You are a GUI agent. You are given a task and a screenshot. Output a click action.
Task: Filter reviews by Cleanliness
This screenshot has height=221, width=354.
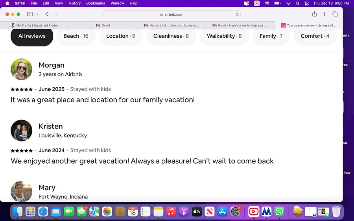(x=171, y=36)
